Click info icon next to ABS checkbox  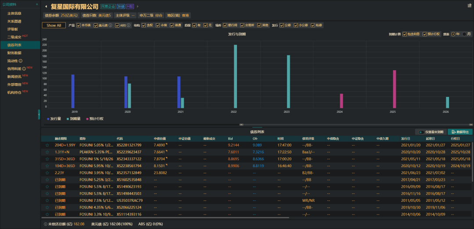129,25
